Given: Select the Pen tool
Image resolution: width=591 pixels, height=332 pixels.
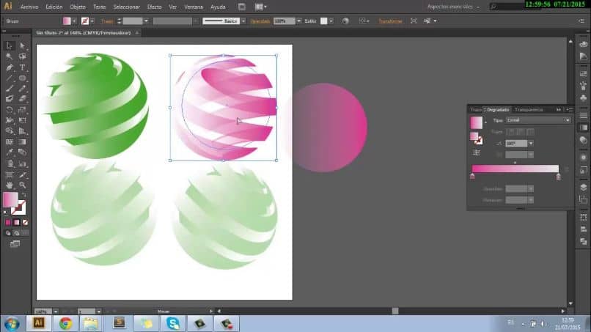Looking at the screenshot, I should tap(10, 67).
